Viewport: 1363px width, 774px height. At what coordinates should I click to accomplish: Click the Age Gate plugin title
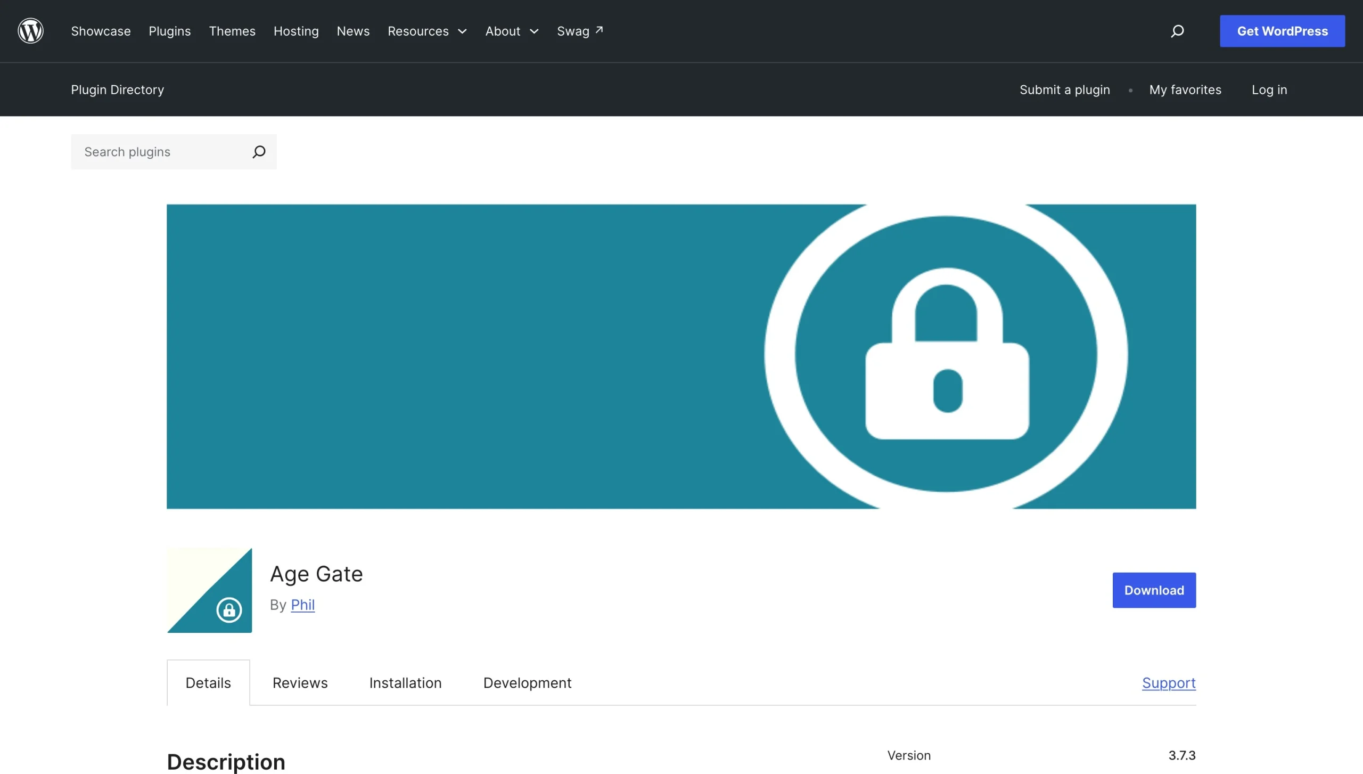316,574
